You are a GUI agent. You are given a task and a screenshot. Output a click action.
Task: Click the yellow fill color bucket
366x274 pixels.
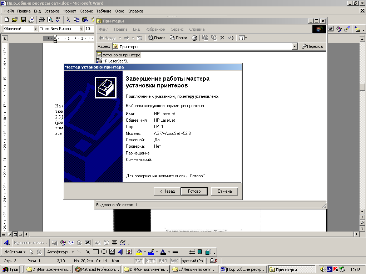[x=139, y=252]
